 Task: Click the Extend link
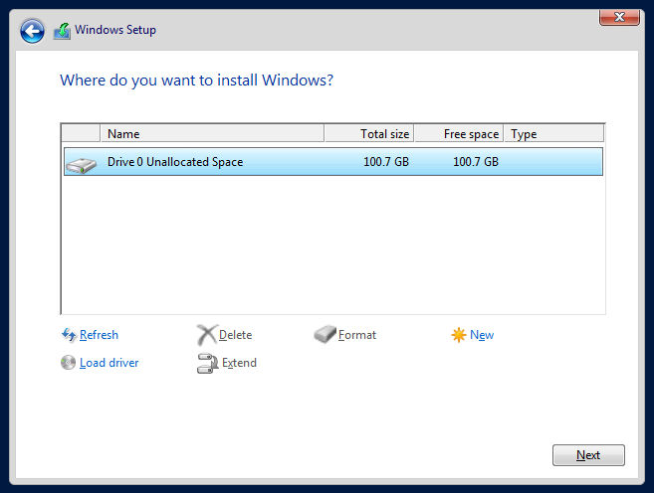239,363
